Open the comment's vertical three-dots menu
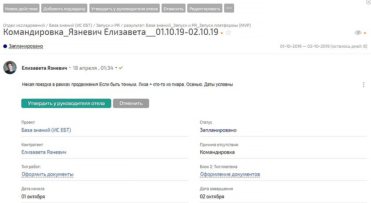 [363, 85]
